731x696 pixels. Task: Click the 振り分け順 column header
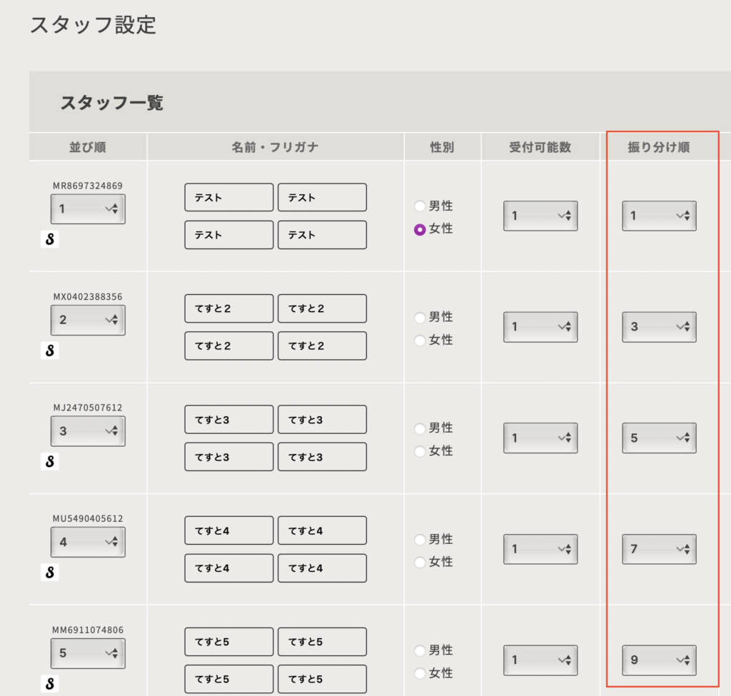pyautogui.click(x=659, y=147)
